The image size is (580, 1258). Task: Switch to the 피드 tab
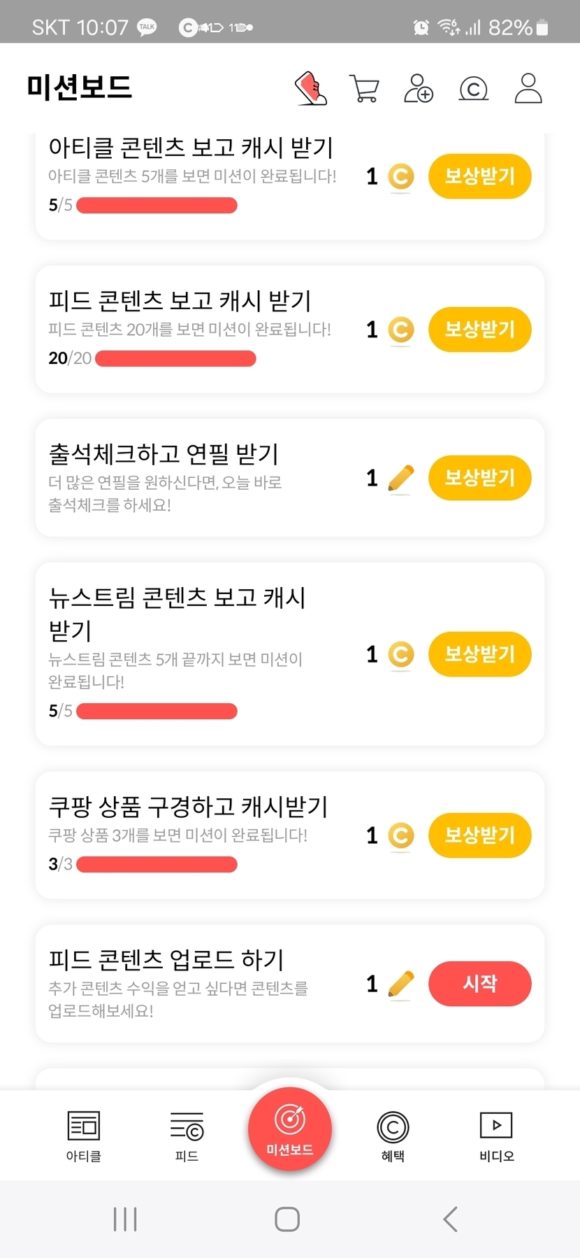tap(187, 1136)
